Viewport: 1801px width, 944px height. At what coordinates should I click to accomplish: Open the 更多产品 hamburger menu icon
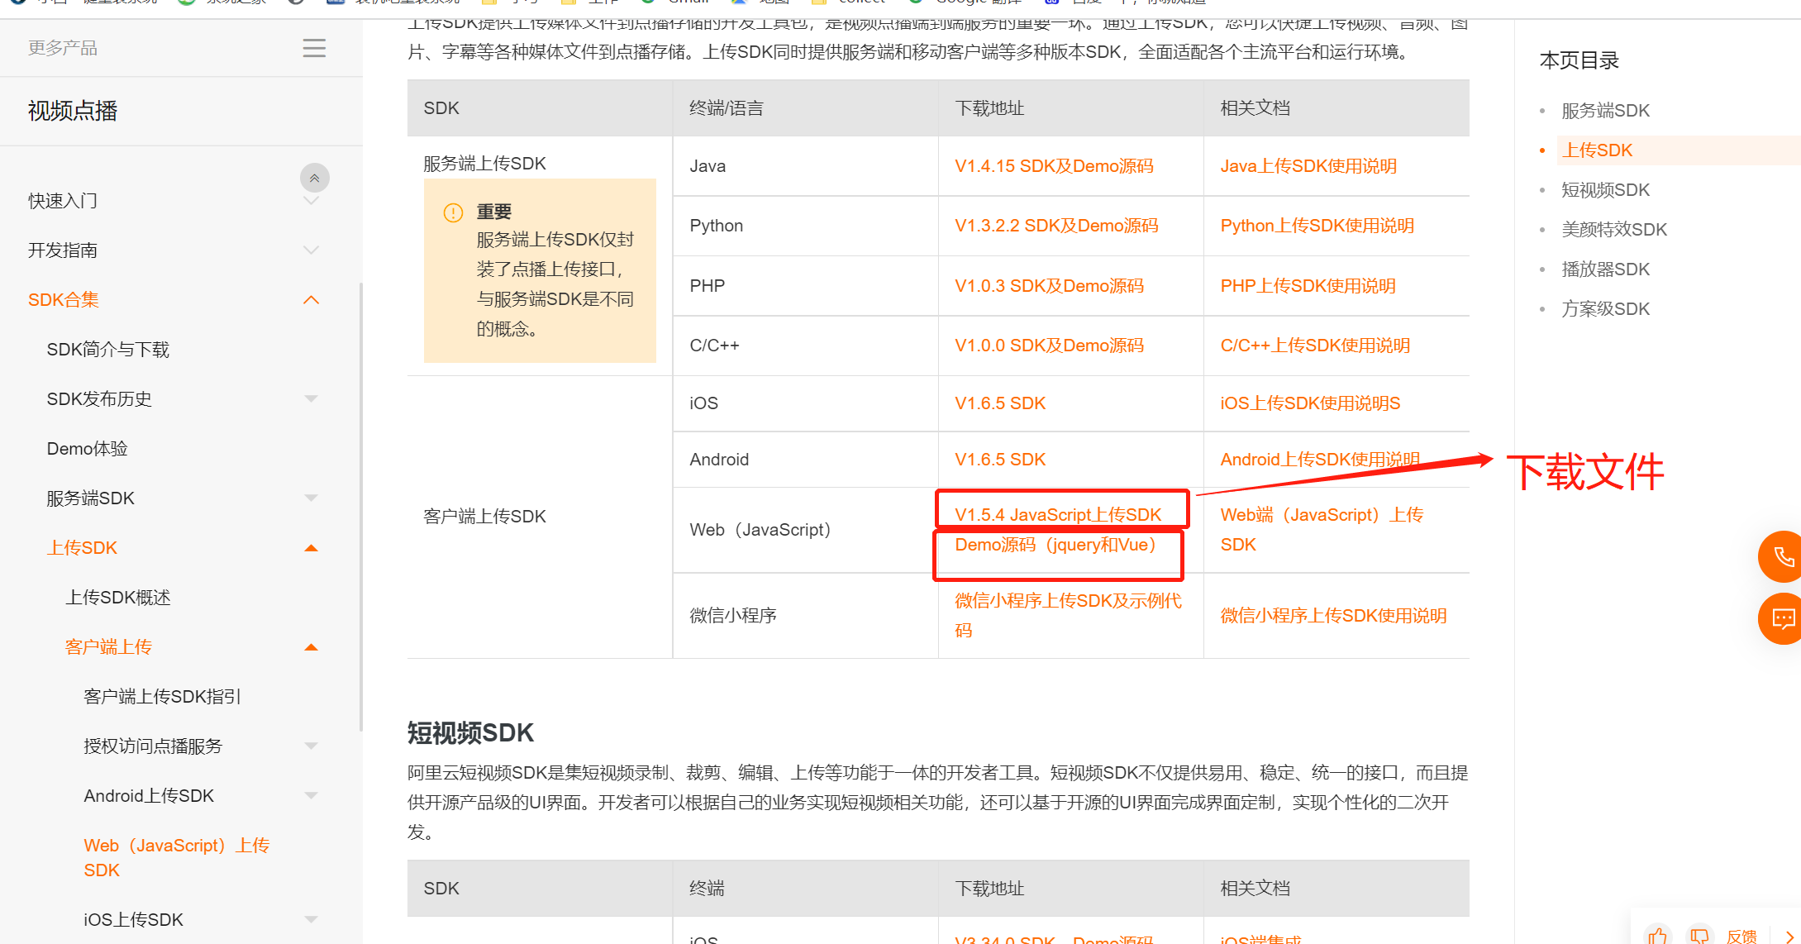314,48
